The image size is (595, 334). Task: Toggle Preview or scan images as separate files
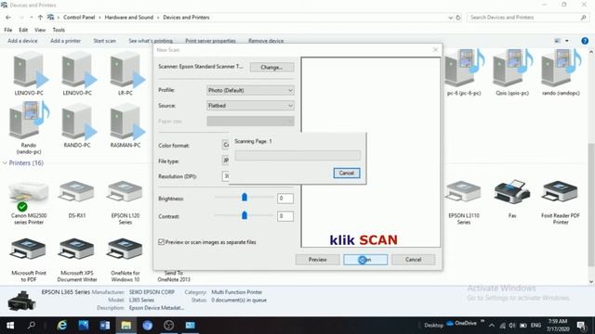pyautogui.click(x=161, y=242)
